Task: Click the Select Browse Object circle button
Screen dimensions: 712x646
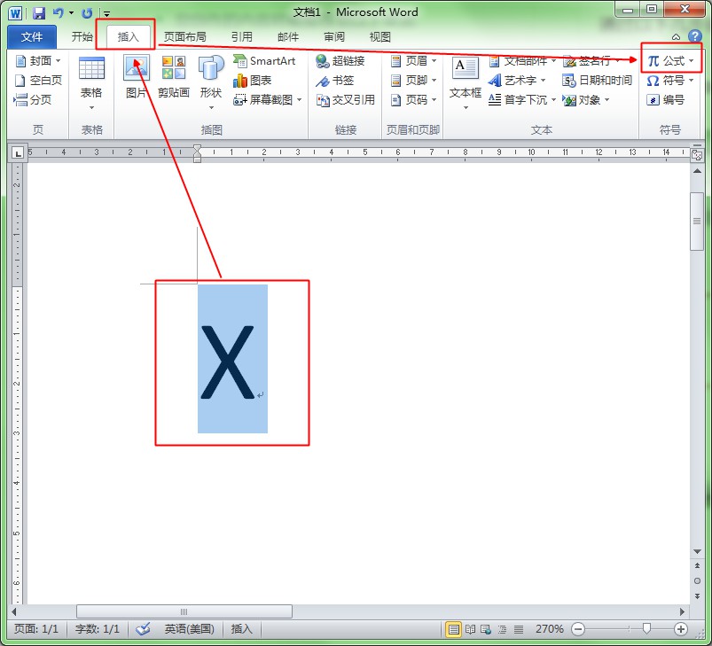Action: (x=697, y=580)
